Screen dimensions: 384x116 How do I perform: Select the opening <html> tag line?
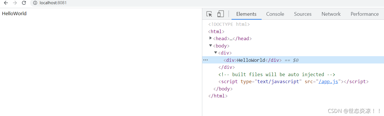[216, 31]
